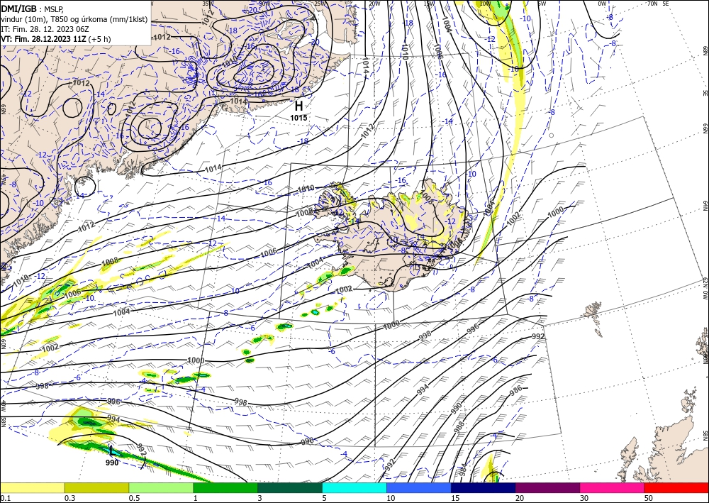This screenshot has width=709, height=503.
Task: Click the '984' isobar label
Action: click(x=464, y=470)
